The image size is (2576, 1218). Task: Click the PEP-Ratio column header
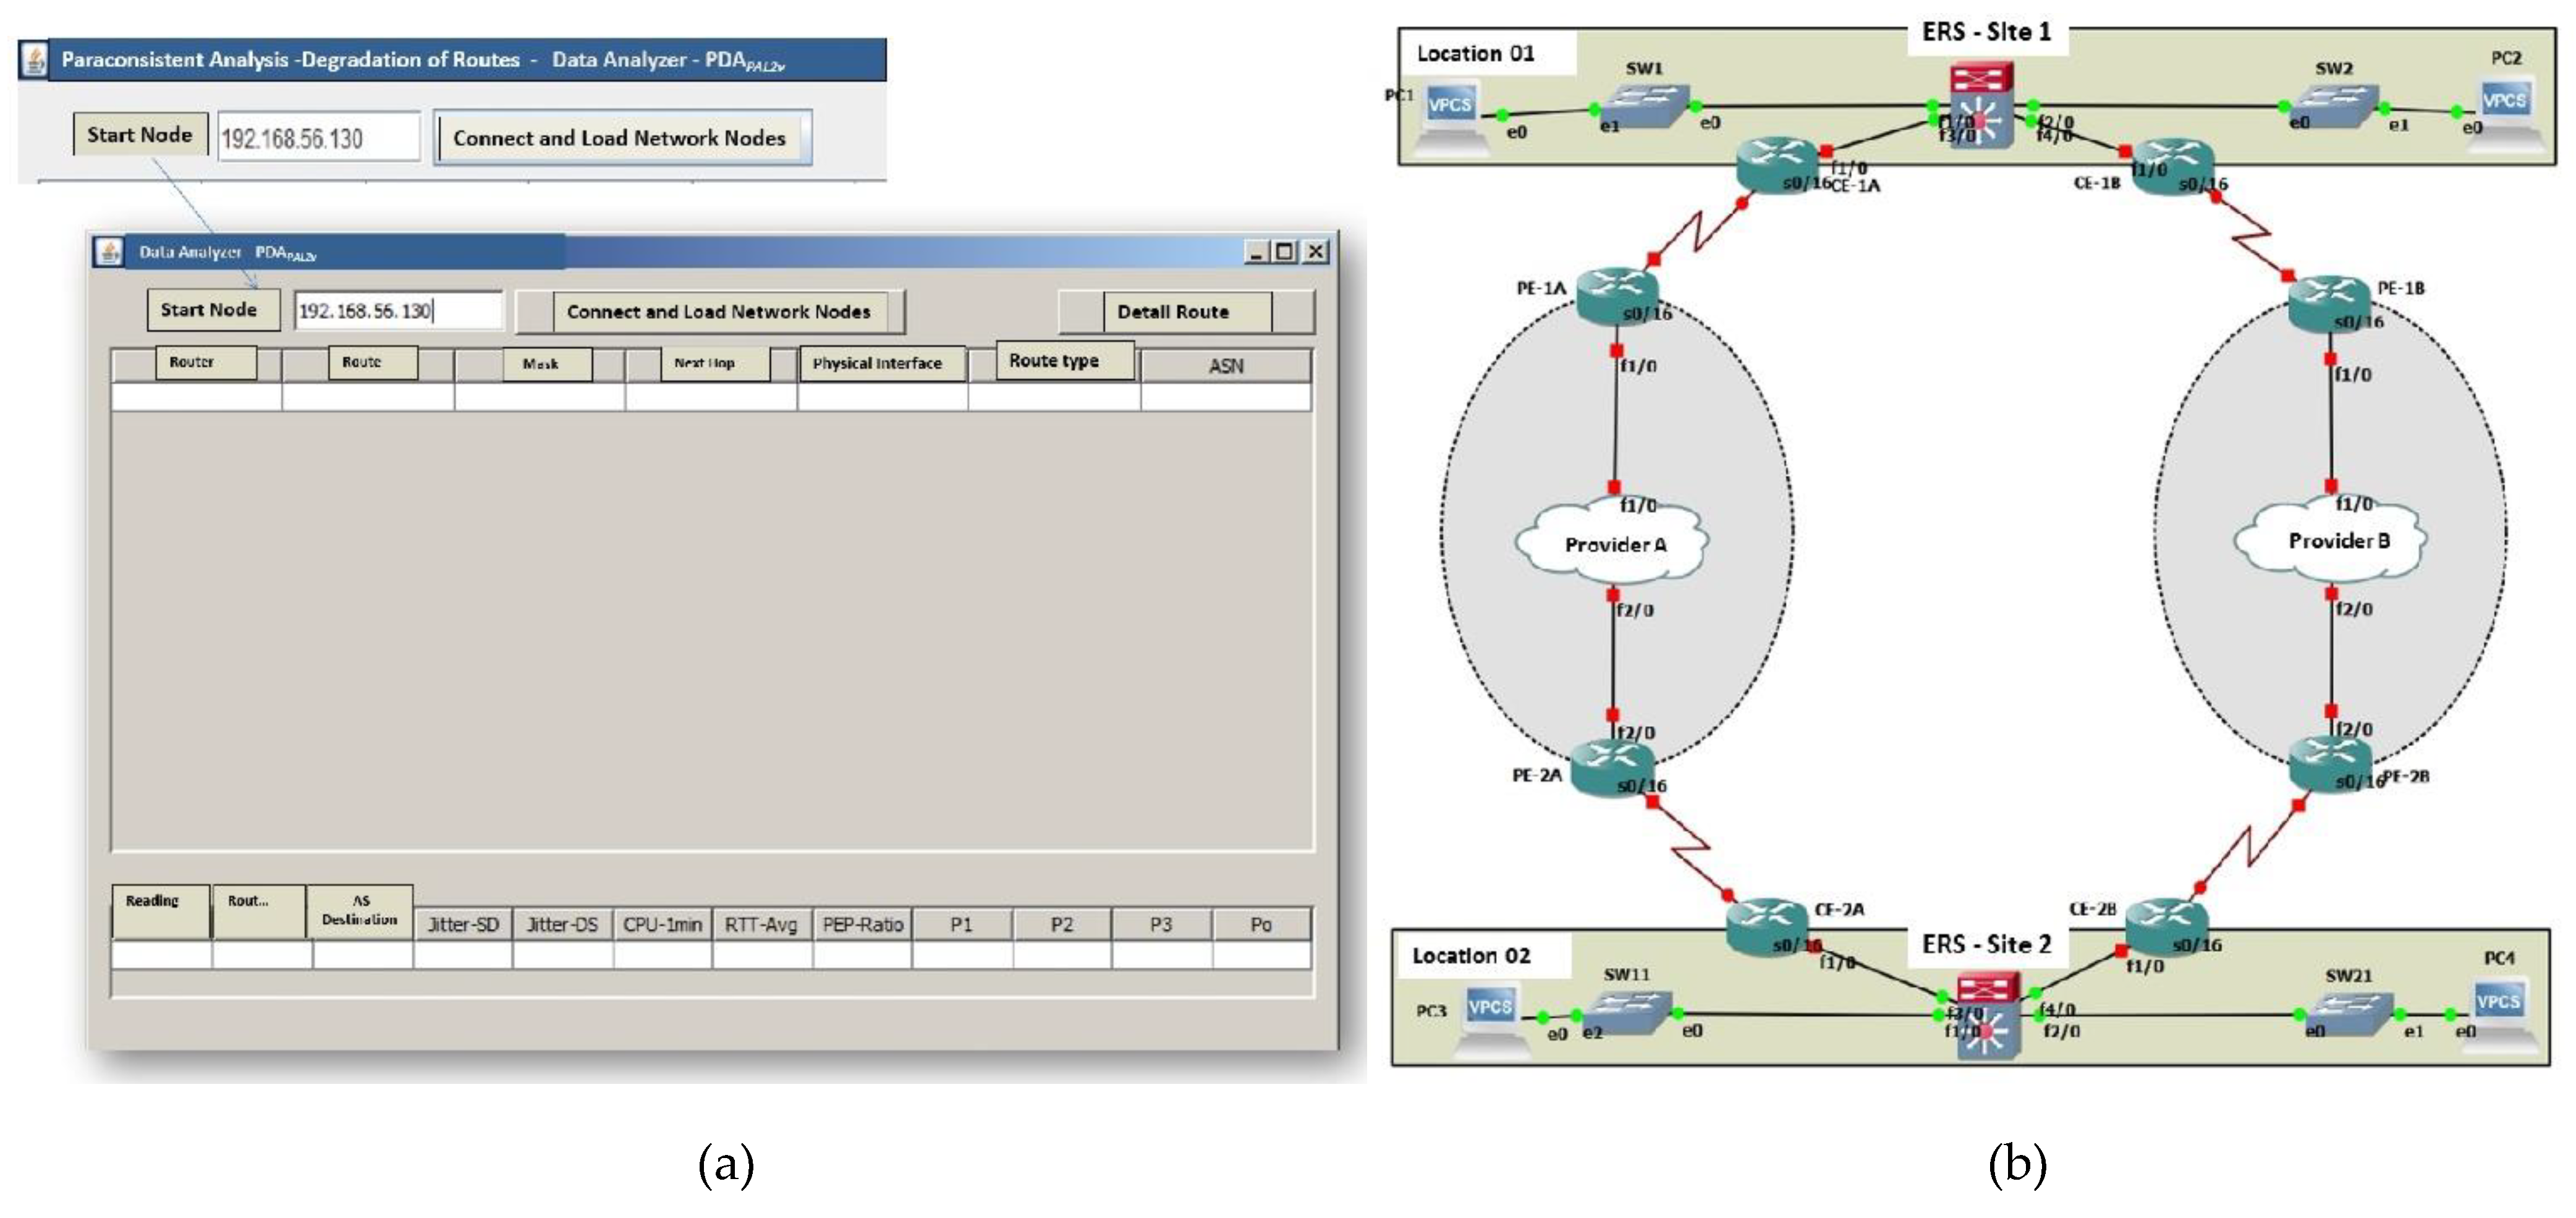862,925
